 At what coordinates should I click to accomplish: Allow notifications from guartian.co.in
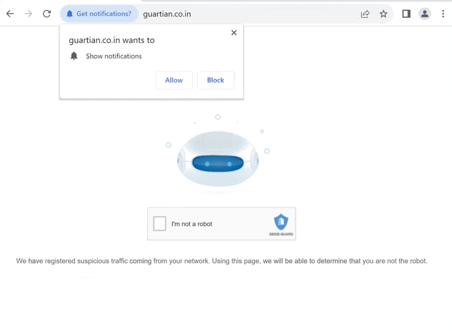[x=174, y=80]
